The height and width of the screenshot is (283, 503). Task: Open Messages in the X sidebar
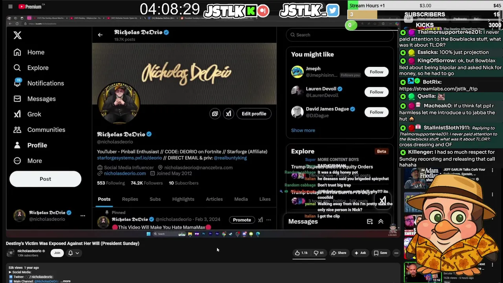click(34, 99)
